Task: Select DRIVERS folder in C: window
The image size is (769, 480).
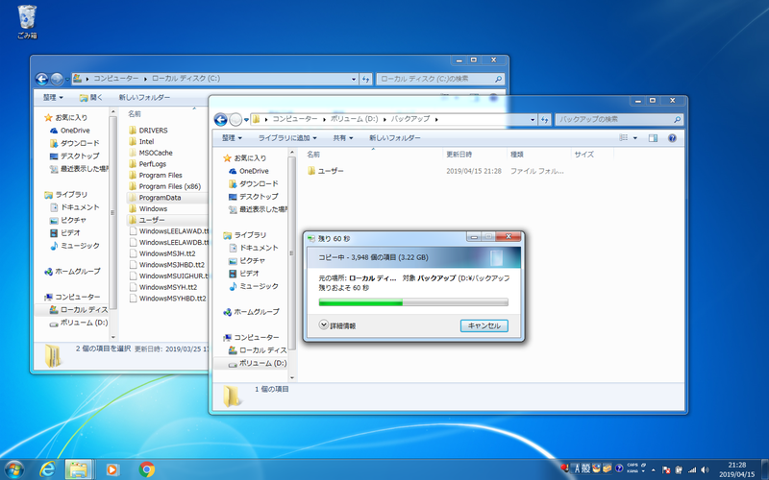Action: click(x=148, y=131)
